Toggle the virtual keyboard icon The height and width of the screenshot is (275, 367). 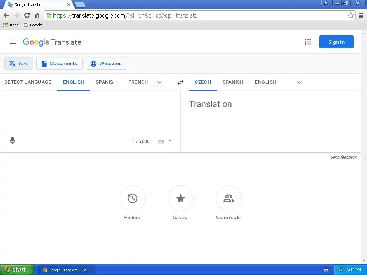(x=161, y=141)
